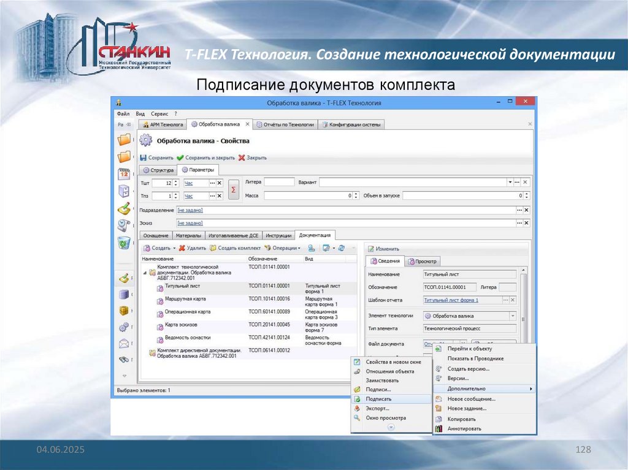Collapse Комплект технологической документации tree node
Screen dimensions: 628x470
(145, 273)
